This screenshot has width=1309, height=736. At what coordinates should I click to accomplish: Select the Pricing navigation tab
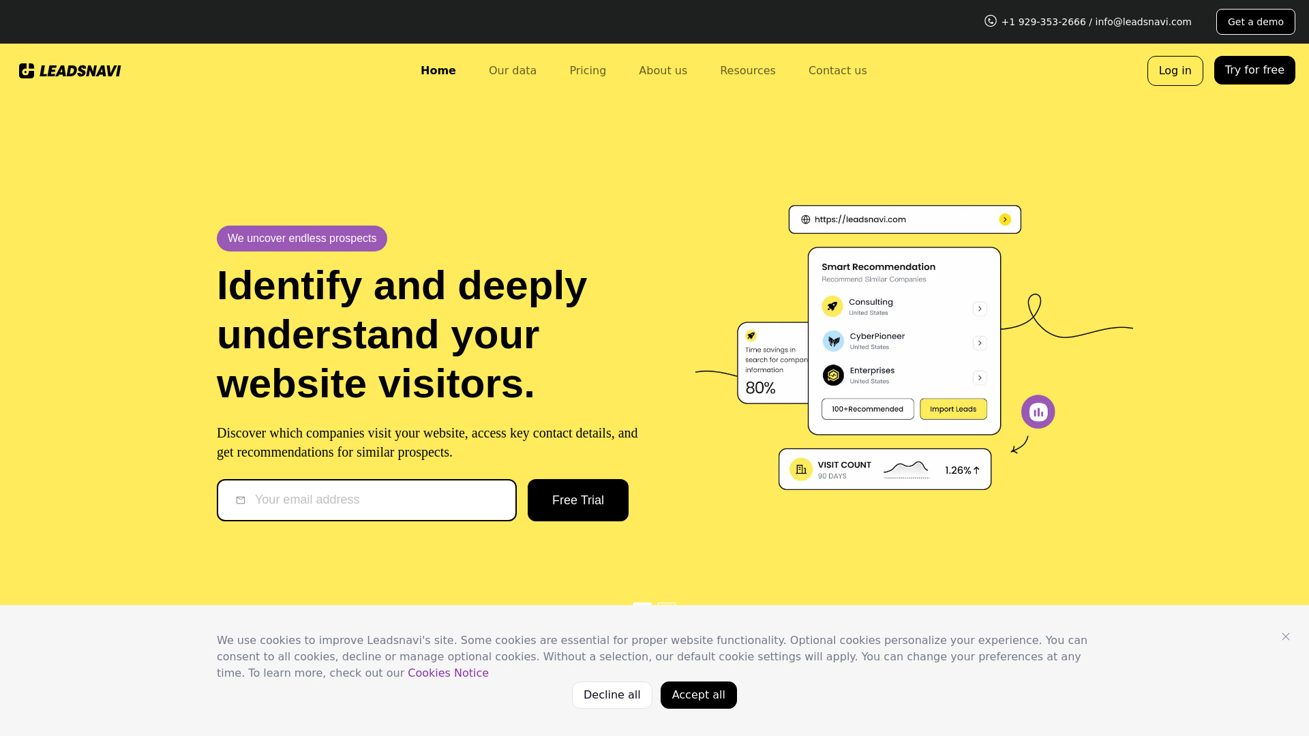(x=588, y=70)
